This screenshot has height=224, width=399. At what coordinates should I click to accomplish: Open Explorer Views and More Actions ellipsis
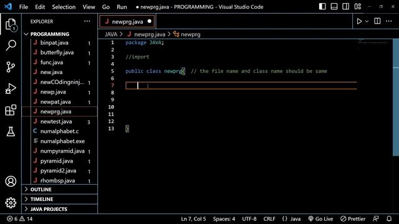click(x=87, y=21)
